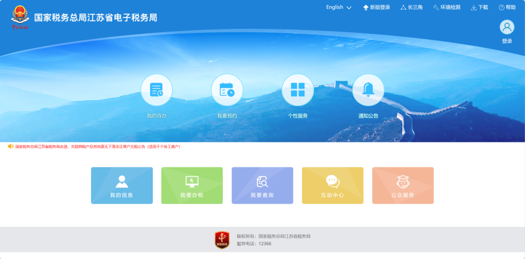The image size is (525, 259).
Task: Open the 个性服务 grid icon
Action: tap(297, 90)
